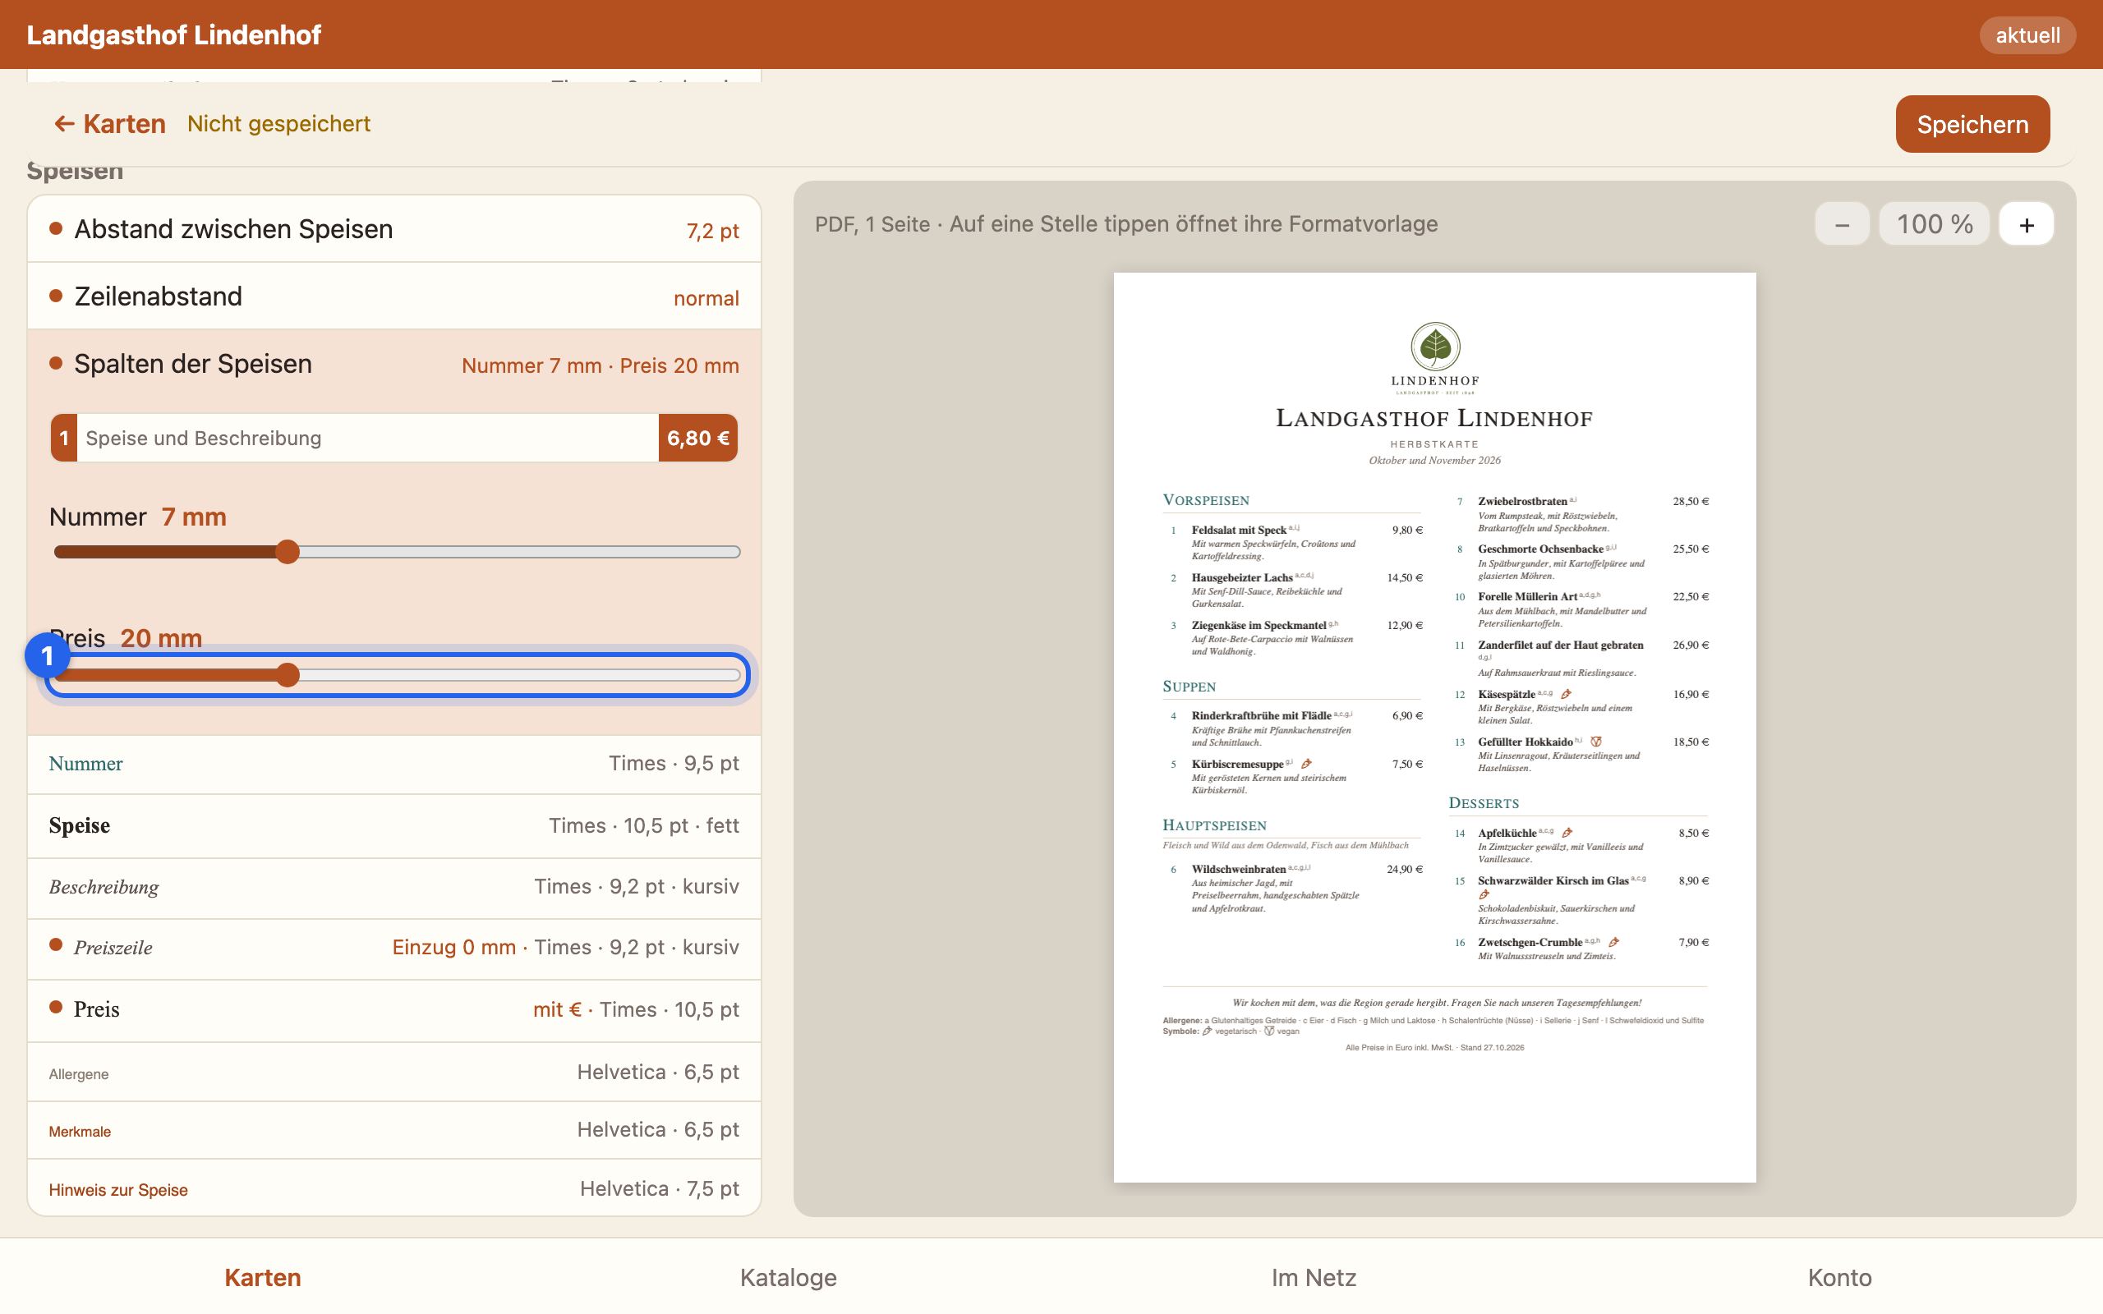
Task: Click the 100 % zoom level field
Action: coord(1935,224)
